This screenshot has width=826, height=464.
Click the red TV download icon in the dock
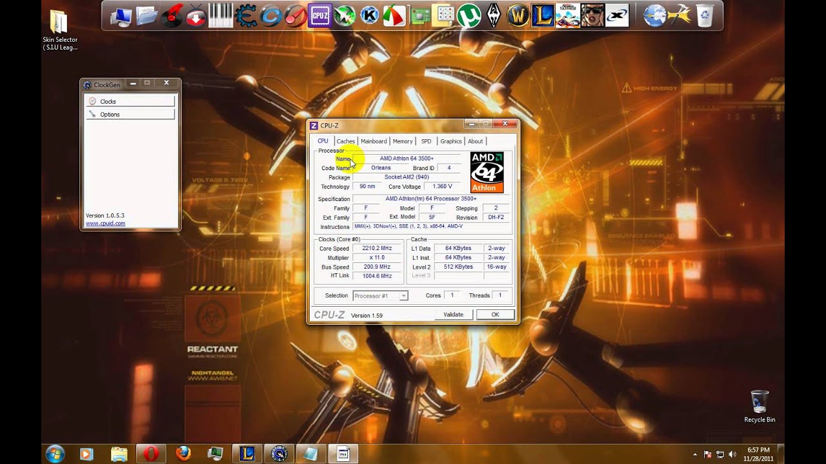click(196, 16)
